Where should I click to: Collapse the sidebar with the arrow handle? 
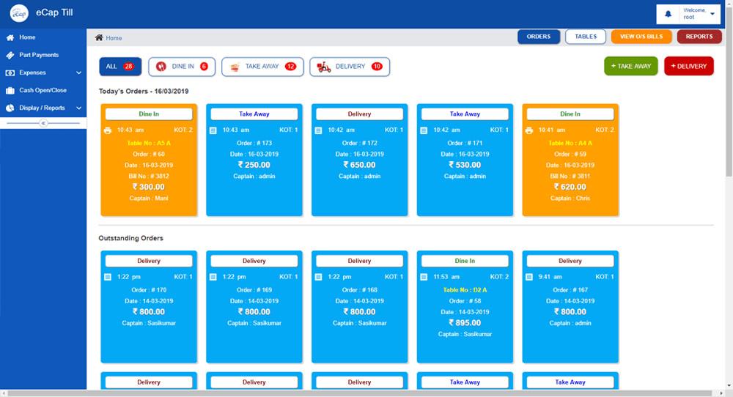click(43, 123)
